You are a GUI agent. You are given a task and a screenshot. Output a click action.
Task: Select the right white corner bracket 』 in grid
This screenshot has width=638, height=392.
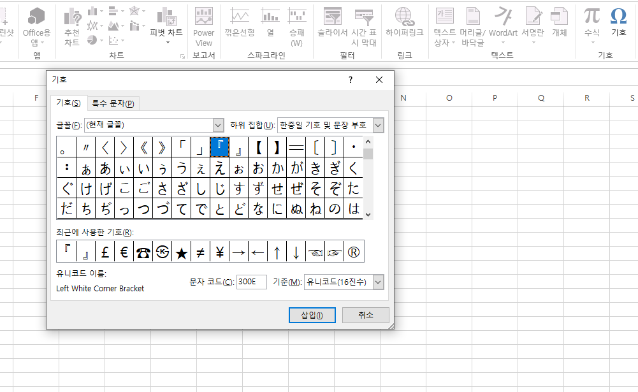239,147
